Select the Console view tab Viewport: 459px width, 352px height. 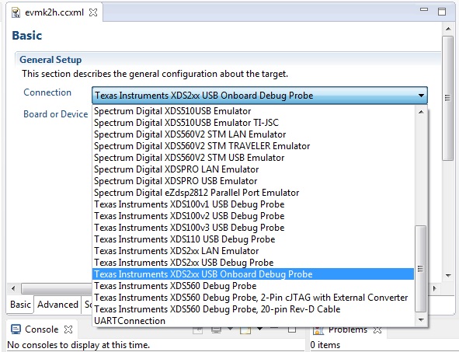(x=42, y=329)
